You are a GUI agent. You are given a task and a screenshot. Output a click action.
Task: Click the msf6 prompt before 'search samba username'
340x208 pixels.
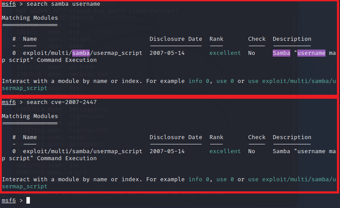(9, 4)
